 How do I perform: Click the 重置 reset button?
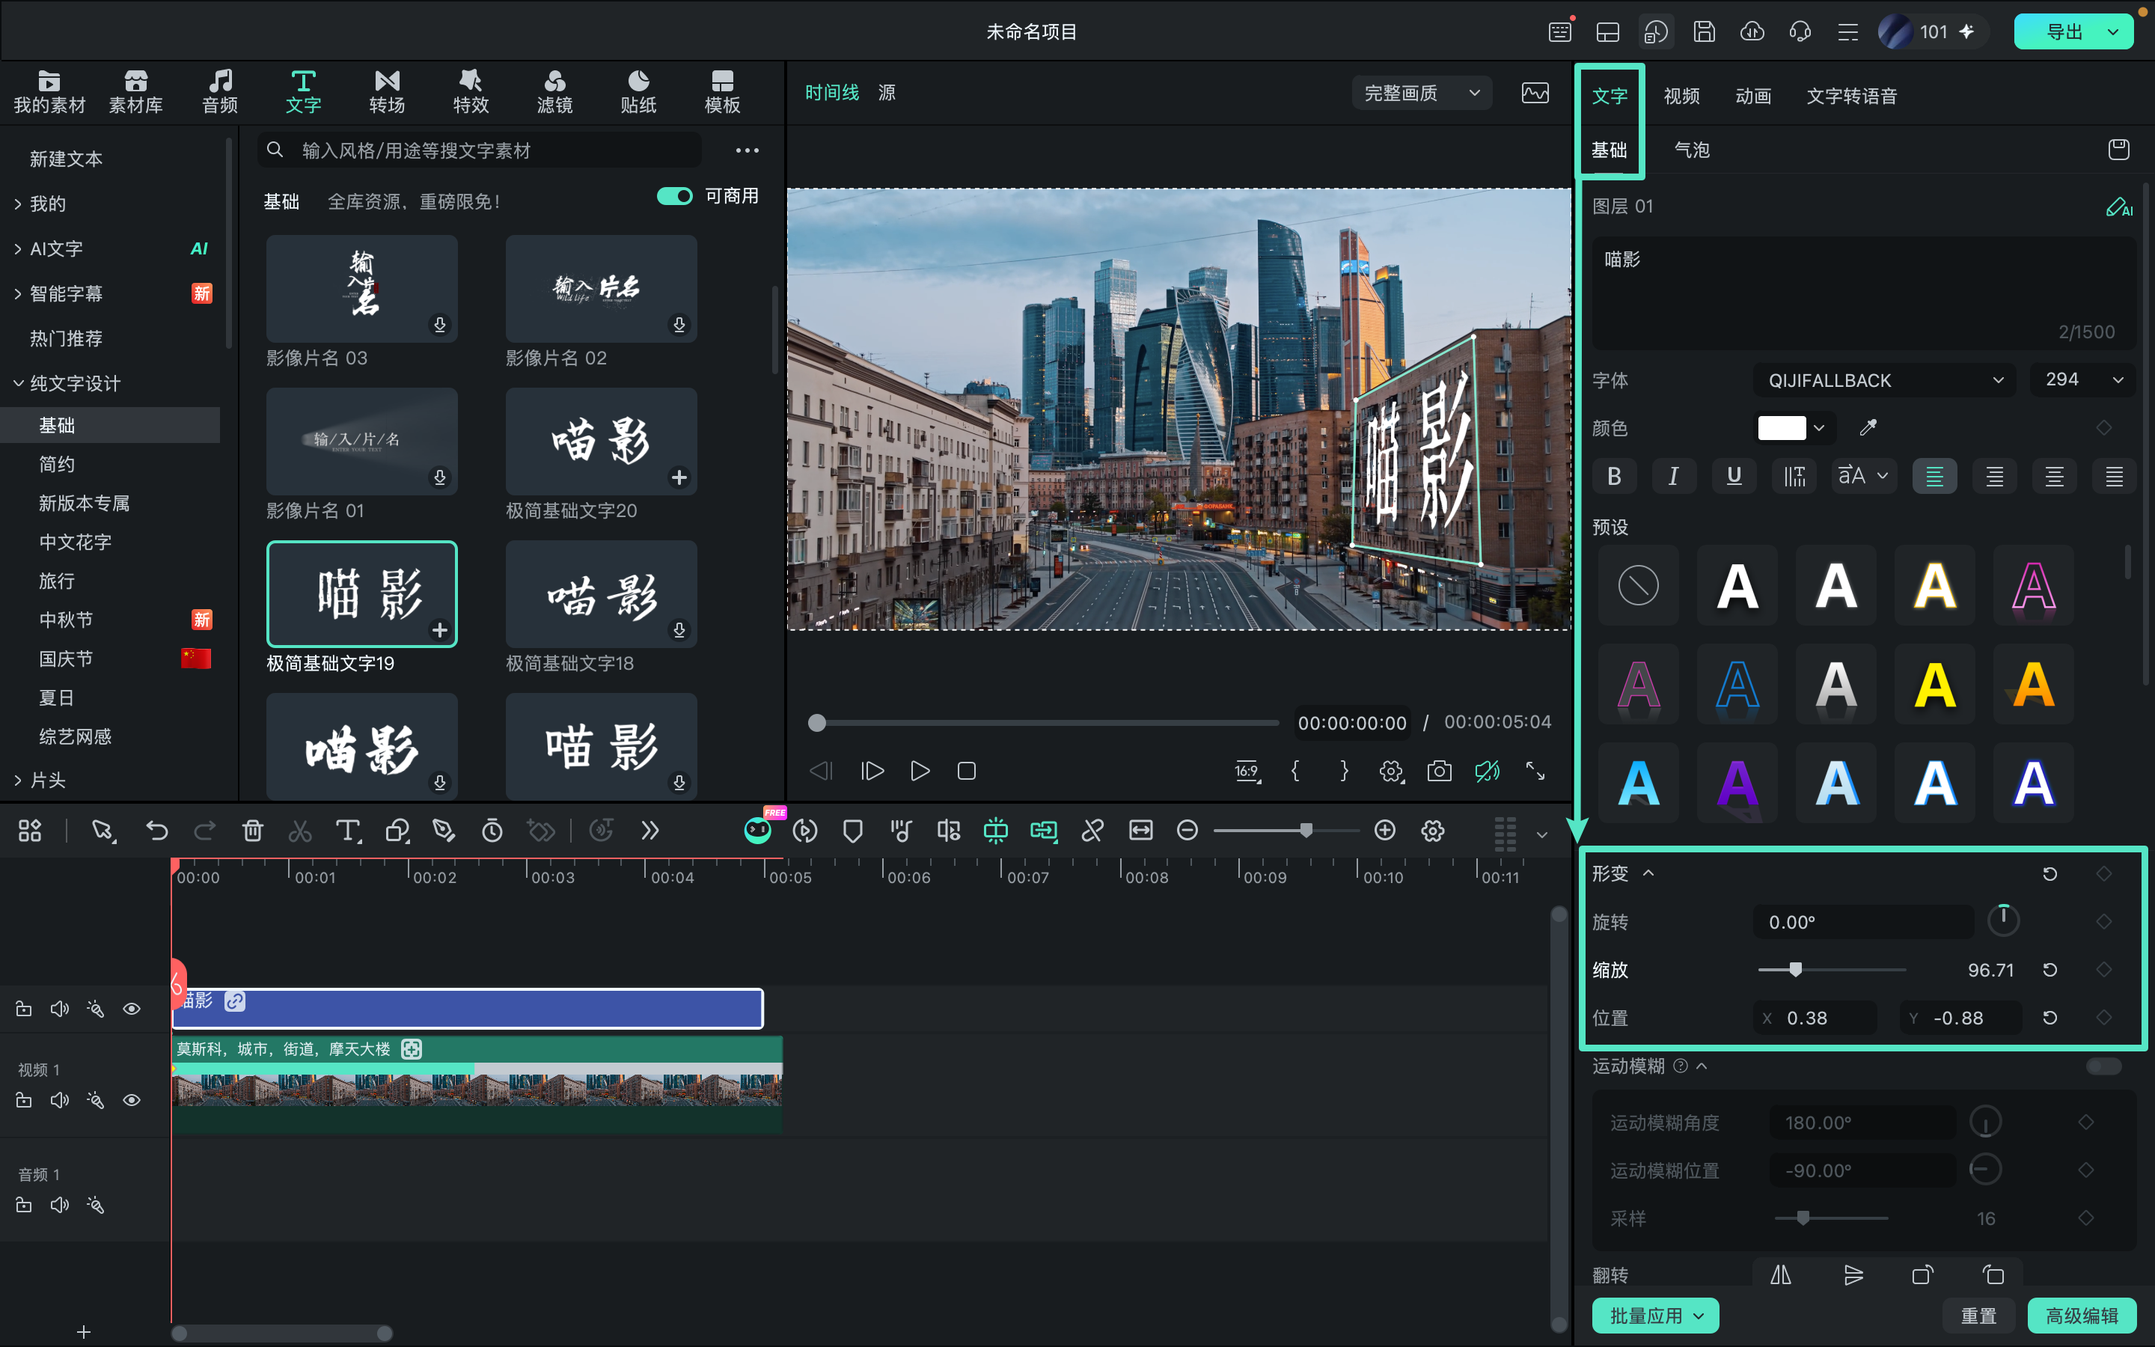[x=1978, y=1315]
